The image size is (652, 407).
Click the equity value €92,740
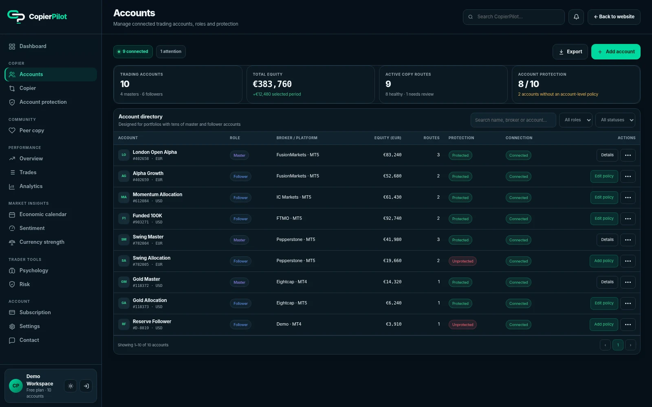click(392, 219)
